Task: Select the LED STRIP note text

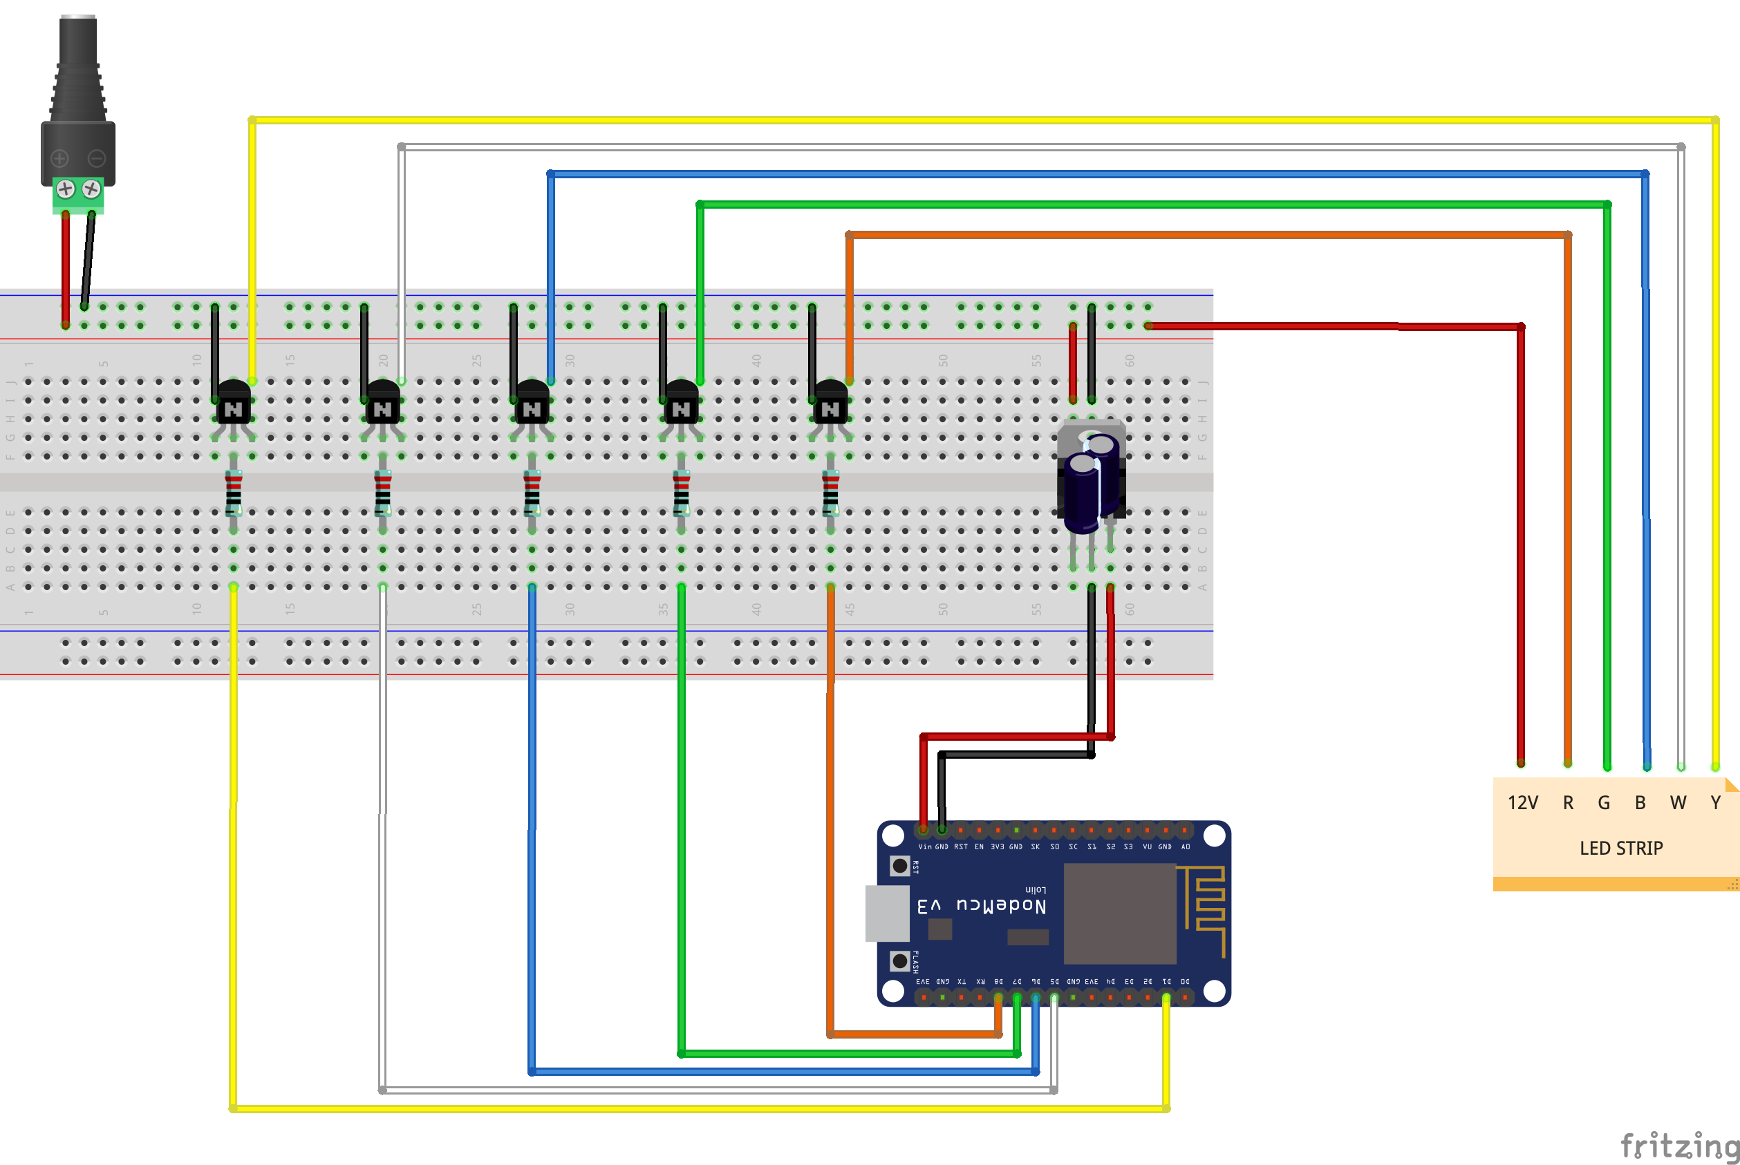Action: click(x=1621, y=849)
